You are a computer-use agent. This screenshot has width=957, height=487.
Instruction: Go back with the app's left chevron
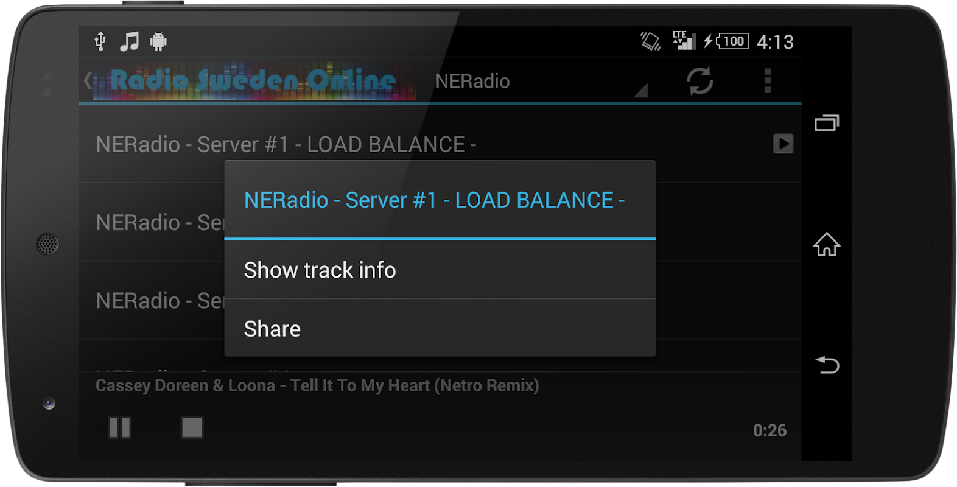coord(88,80)
